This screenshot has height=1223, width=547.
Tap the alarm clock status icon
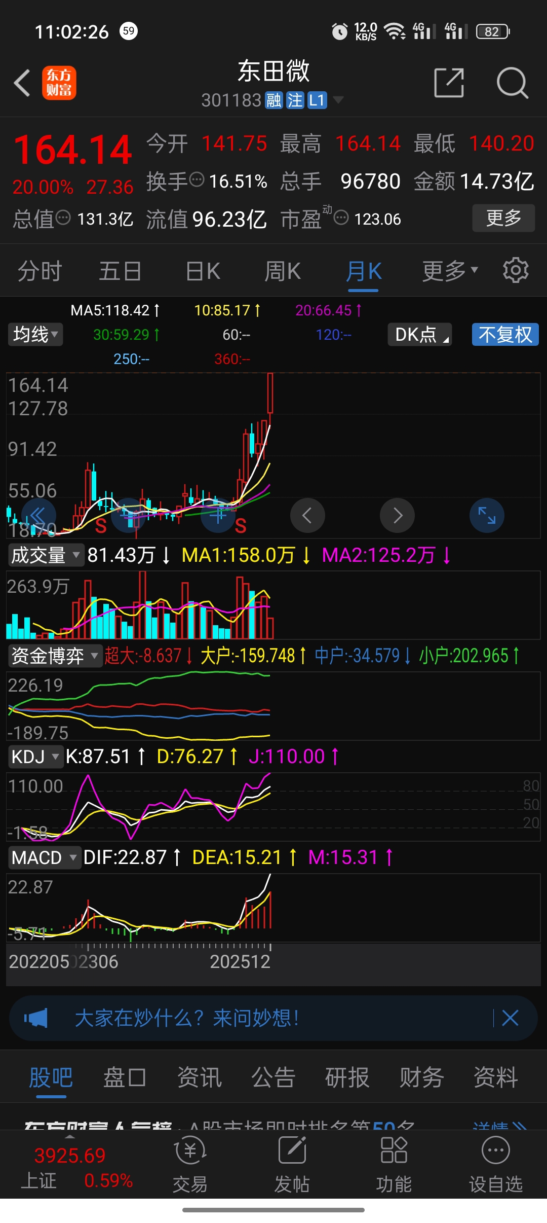coord(340,31)
